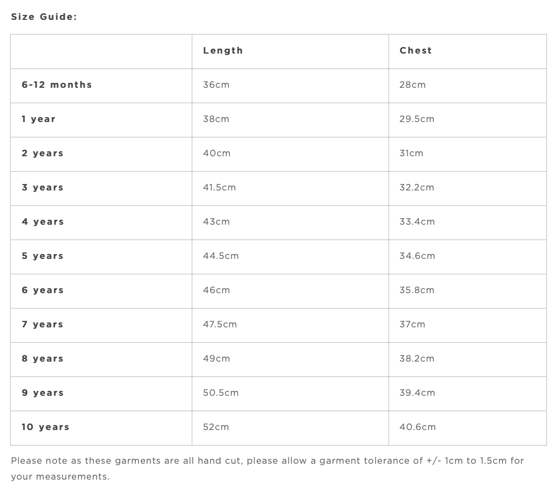
Task: Click the Length column header
Action: (223, 51)
